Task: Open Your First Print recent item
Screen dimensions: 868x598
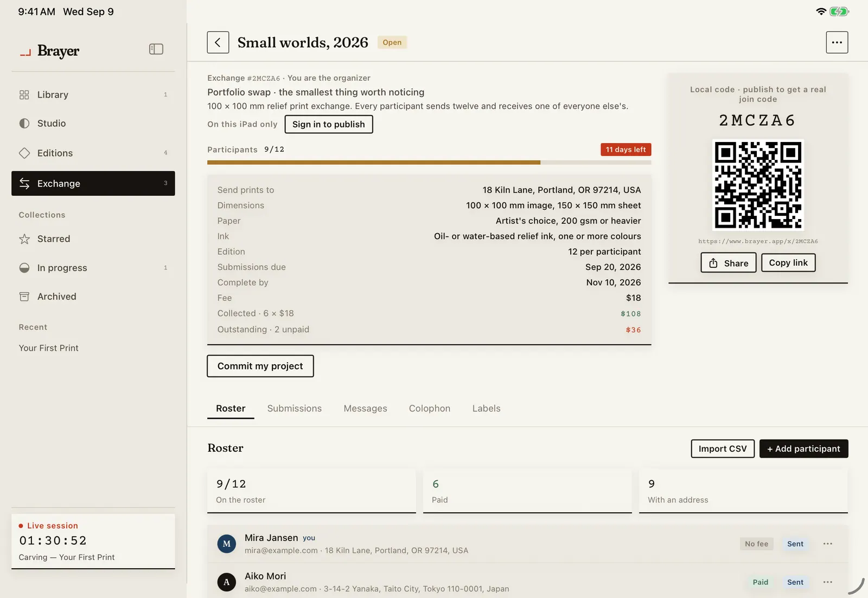Action: click(49, 348)
